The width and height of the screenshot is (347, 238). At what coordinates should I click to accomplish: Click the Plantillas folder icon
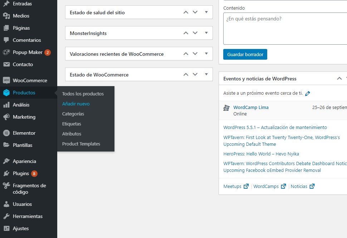tap(6, 145)
